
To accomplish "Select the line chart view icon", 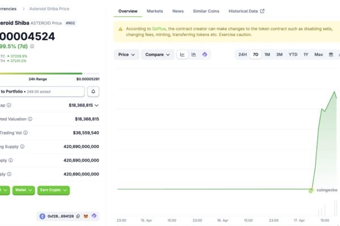I will (182, 54).
